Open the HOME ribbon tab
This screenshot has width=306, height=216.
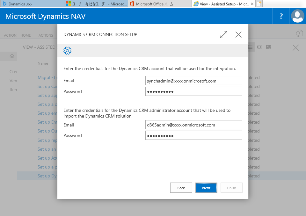coord(25,35)
